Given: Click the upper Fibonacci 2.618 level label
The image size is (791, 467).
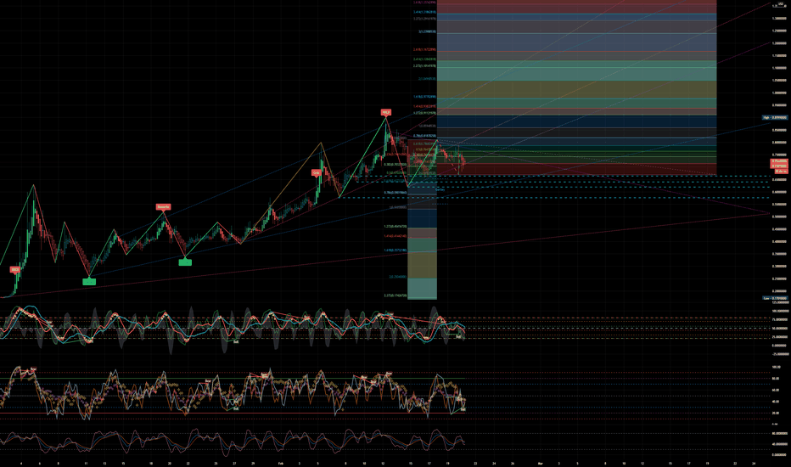Looking at the screenshot, I should click(424, 49).
